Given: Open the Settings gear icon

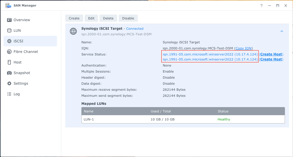Looking at the screenshot, I should (9, 83).
